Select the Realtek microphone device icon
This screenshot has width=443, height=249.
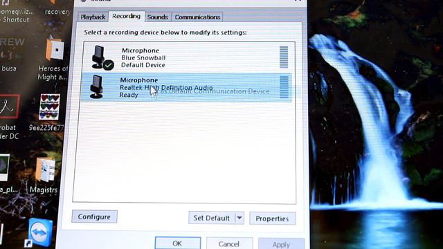point(97,86)
